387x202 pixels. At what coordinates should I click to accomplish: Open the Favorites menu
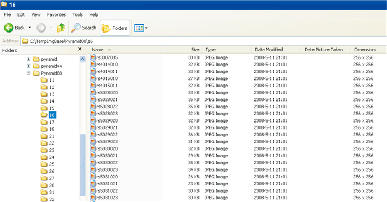tap(56, 14)
